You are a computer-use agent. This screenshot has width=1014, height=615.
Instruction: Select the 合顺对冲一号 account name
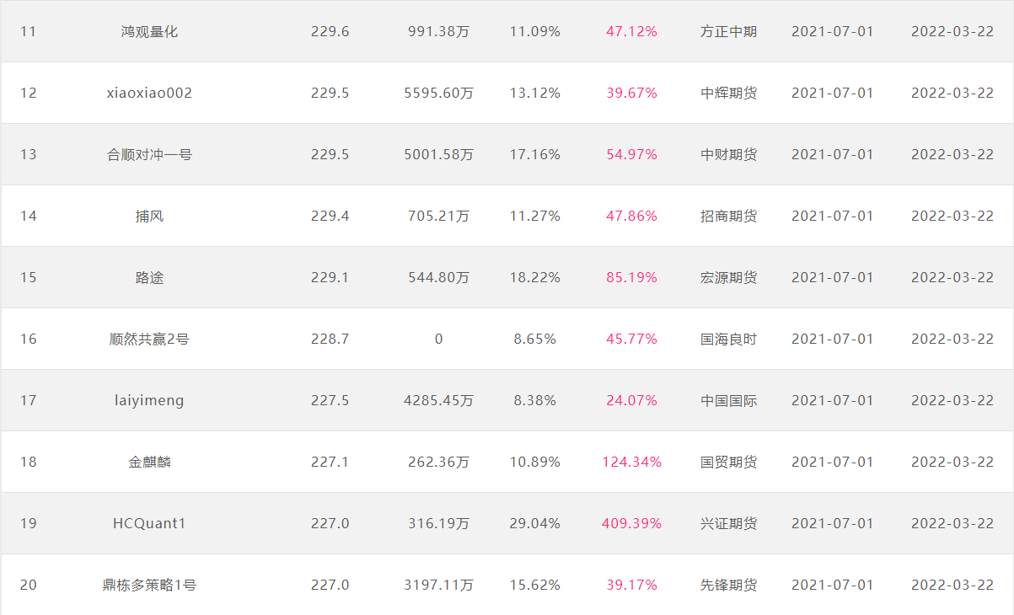(149, 155)
